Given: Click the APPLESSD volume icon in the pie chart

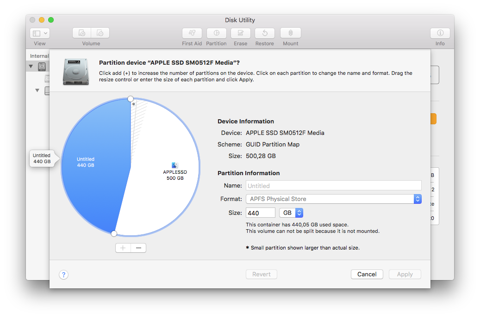Looking at the screenshot, I should coord(175,165).
